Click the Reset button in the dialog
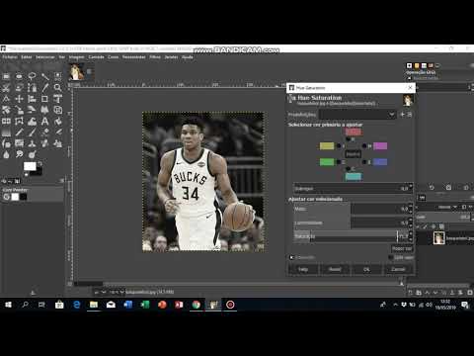Viewport: 474px width, 356px height. click(x=335, y=269)
